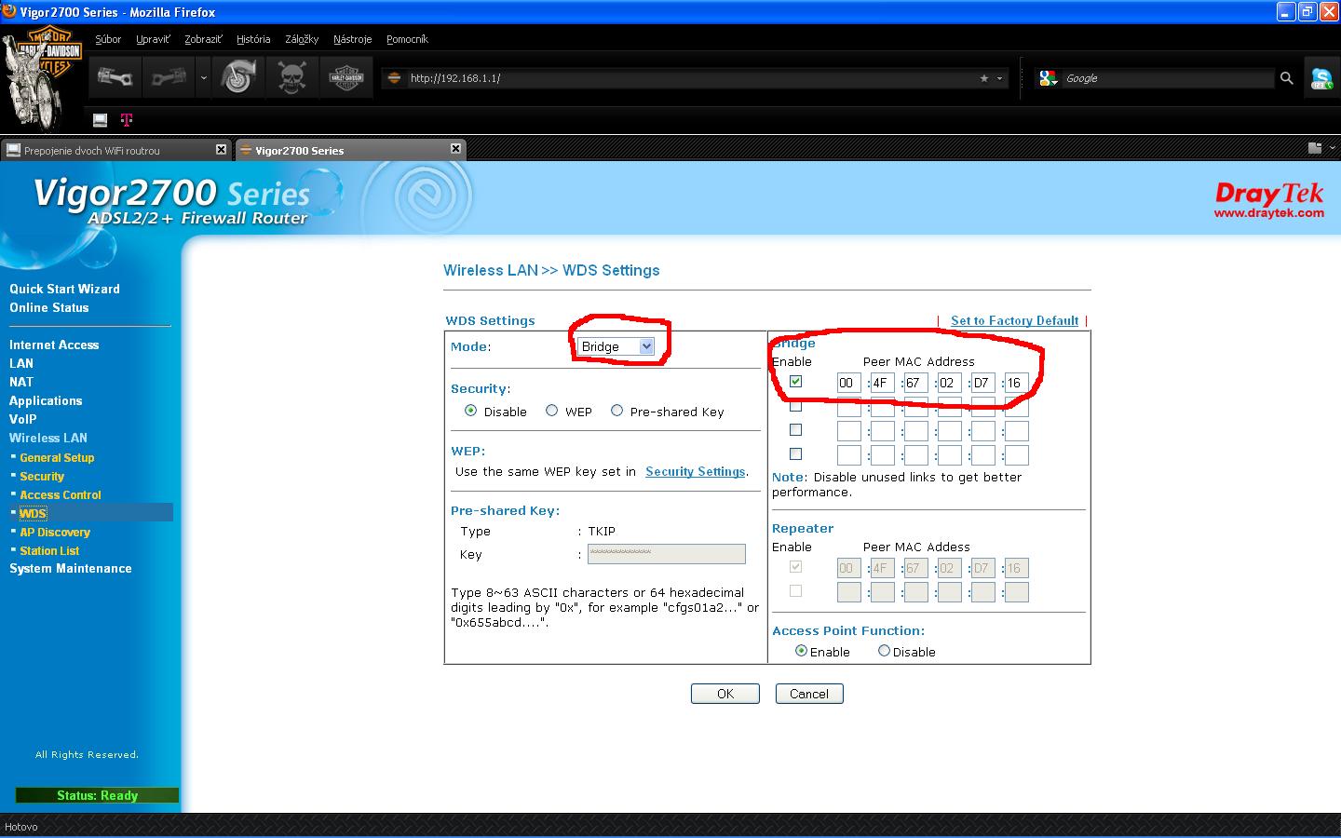Screen dimensions: 1341x838
Task: Open Access Control under Wireless LAN
Action: (61, 494)
